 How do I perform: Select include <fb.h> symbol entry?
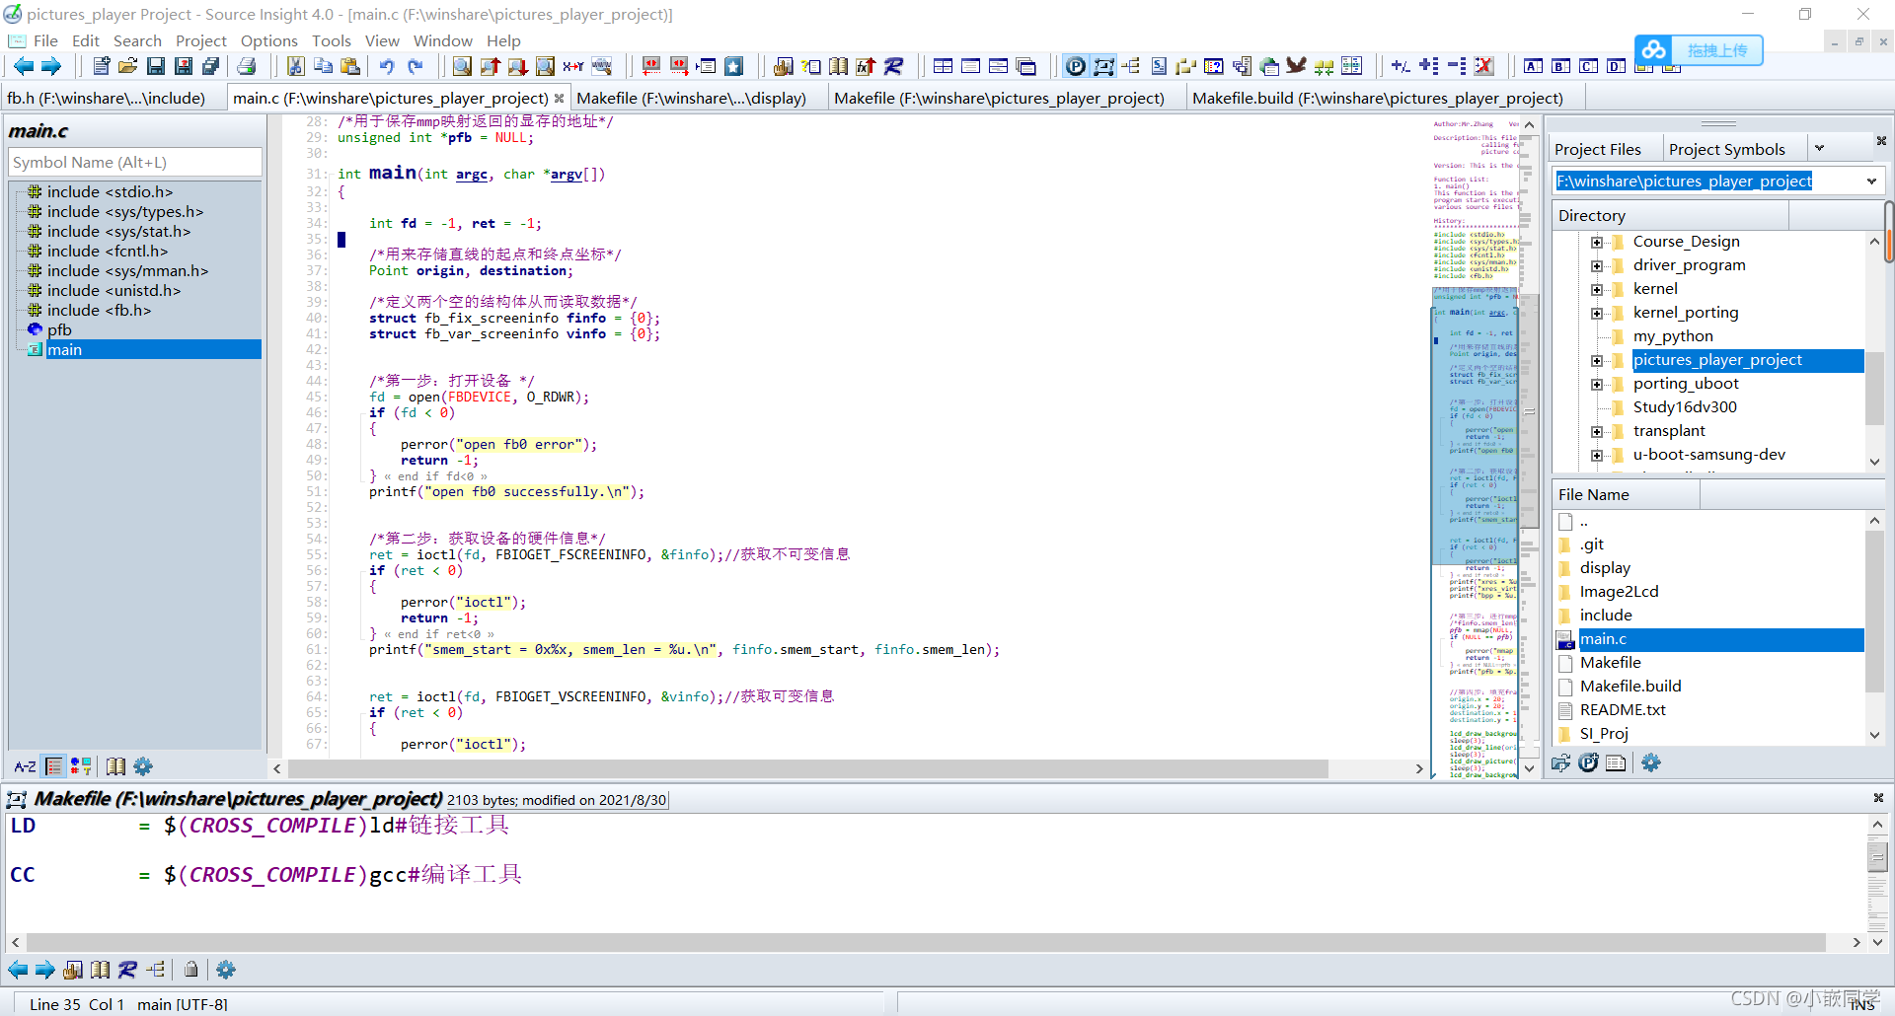pos(99,310)
